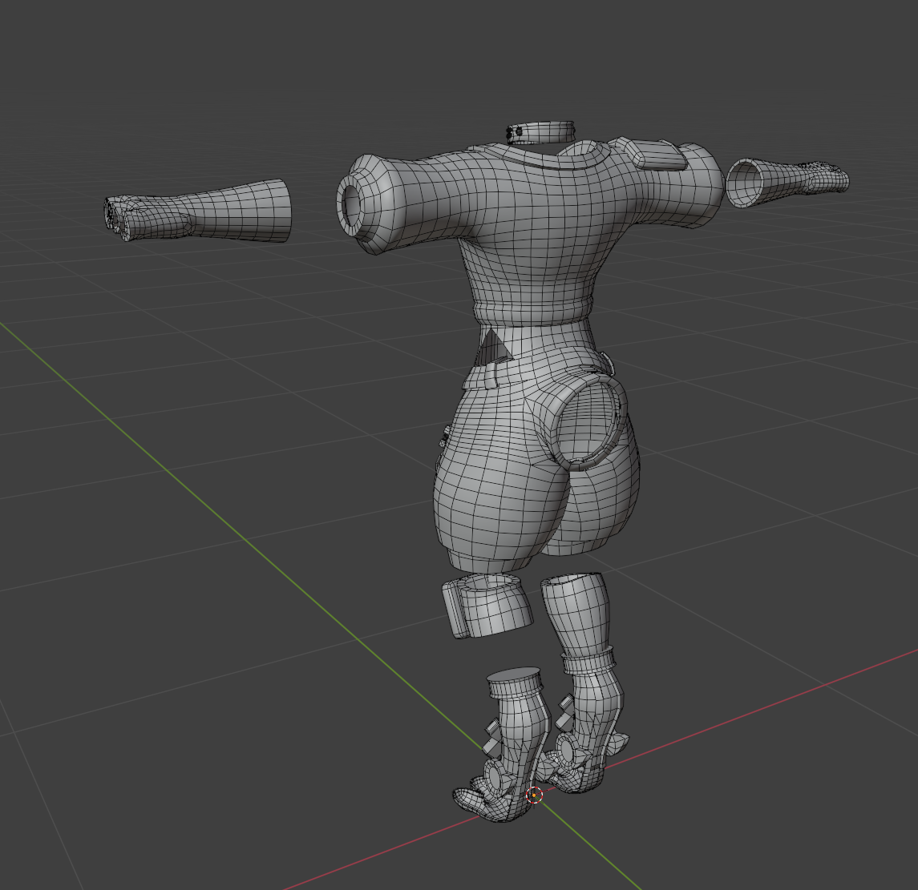Click the circular ring opening on the hip
The width and height of the screenshot is (918, 890).
click(589, 421)
